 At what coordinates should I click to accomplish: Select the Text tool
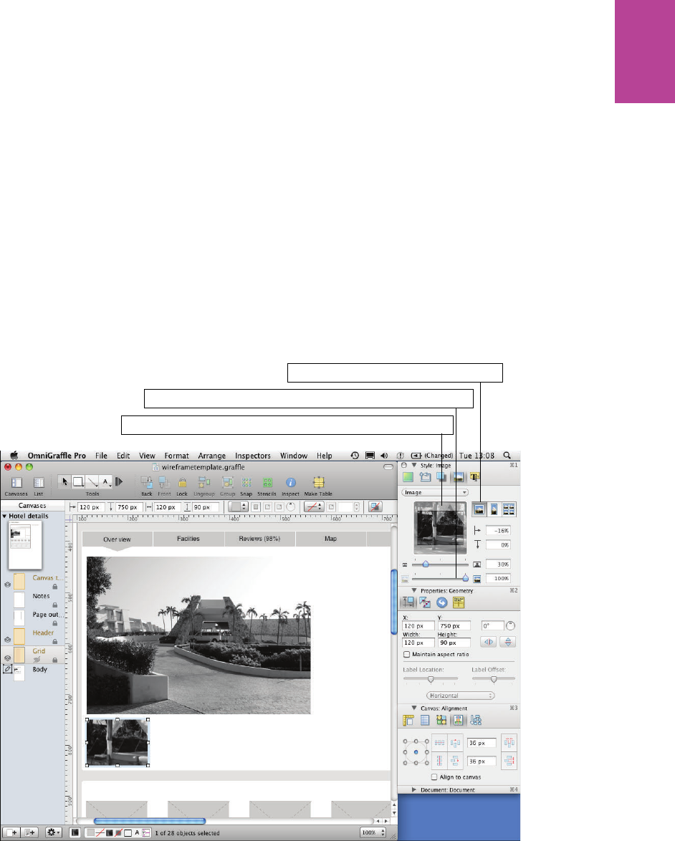click(106, 481)
